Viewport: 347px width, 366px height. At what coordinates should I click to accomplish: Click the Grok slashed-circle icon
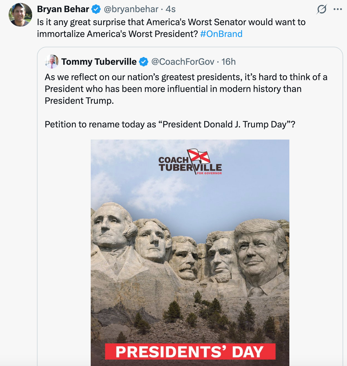322,9
